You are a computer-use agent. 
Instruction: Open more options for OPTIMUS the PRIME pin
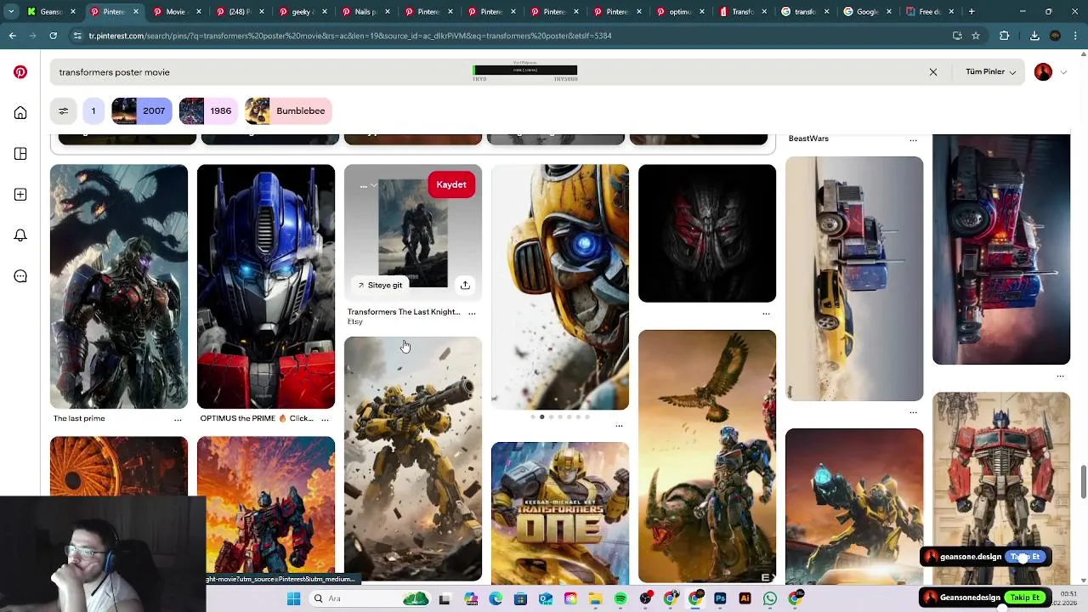point(325,419)
